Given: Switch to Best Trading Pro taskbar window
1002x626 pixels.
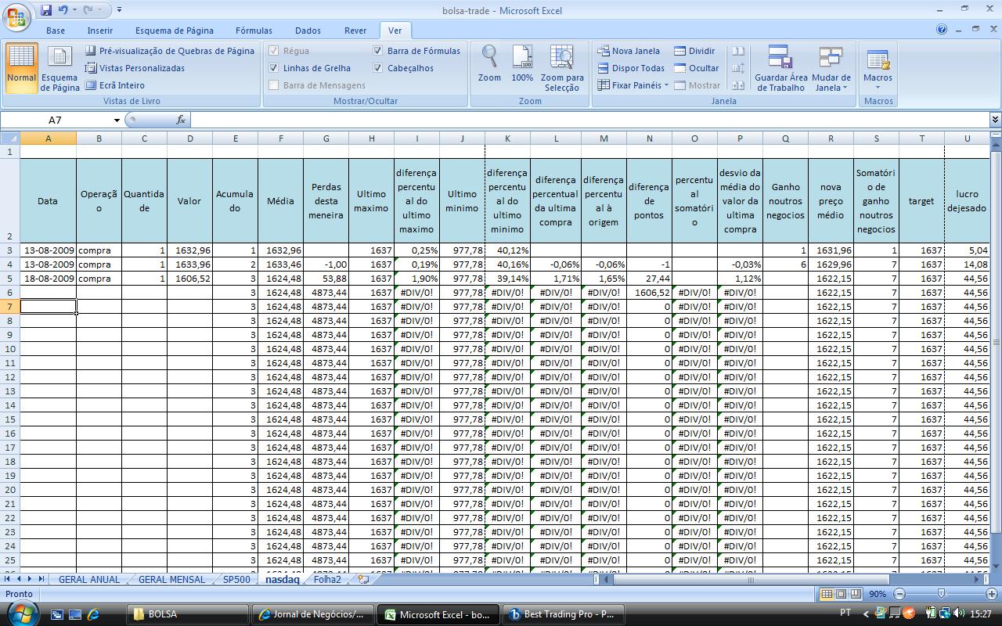Looking at the screenshot, I should click(x=563, y=614).
